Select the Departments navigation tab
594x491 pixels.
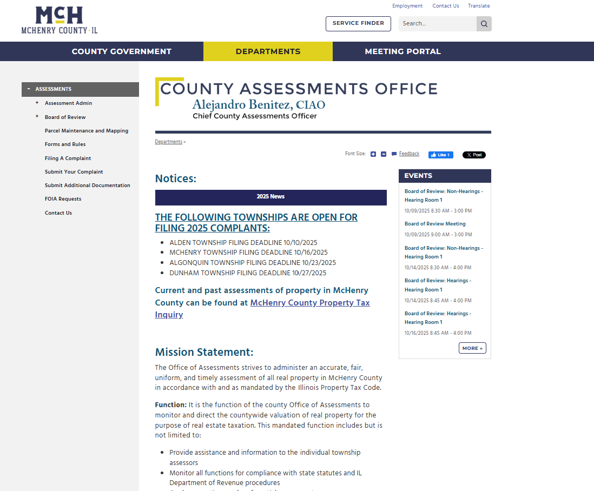tap(268, 51)
